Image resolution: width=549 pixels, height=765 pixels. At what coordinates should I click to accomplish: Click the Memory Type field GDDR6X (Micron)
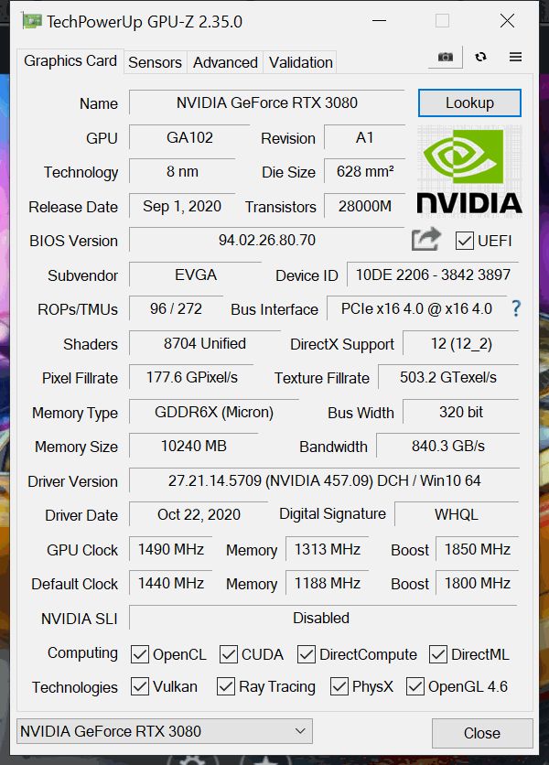coord(214,413)
